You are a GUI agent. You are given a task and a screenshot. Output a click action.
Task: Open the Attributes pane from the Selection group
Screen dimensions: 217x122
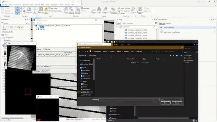pos(85,8)
